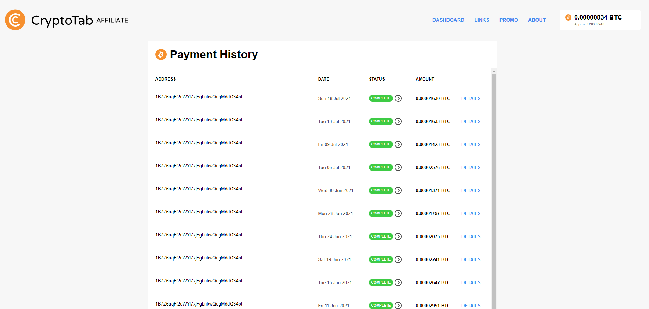Viewport: 649px width, 309px height.
Task: Click COMPLETE badge on Sat 19 Jun 2021 row
Action: 381,259
